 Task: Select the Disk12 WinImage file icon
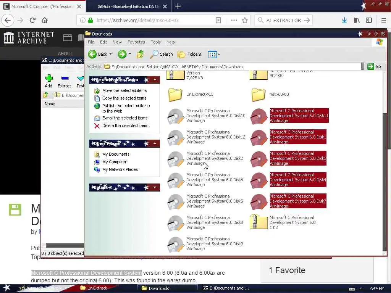pyautogui.click(x=176, y=137)
